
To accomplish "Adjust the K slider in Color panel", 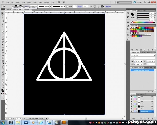I will point(143,20).
